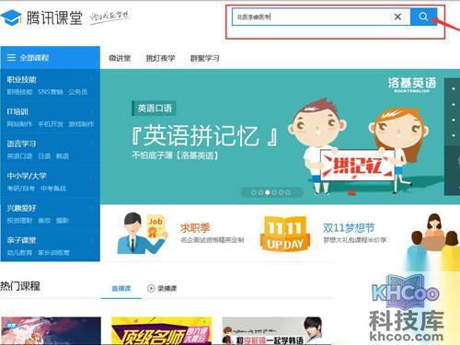Open the 游戏制作 subcategory

[81, 124]
